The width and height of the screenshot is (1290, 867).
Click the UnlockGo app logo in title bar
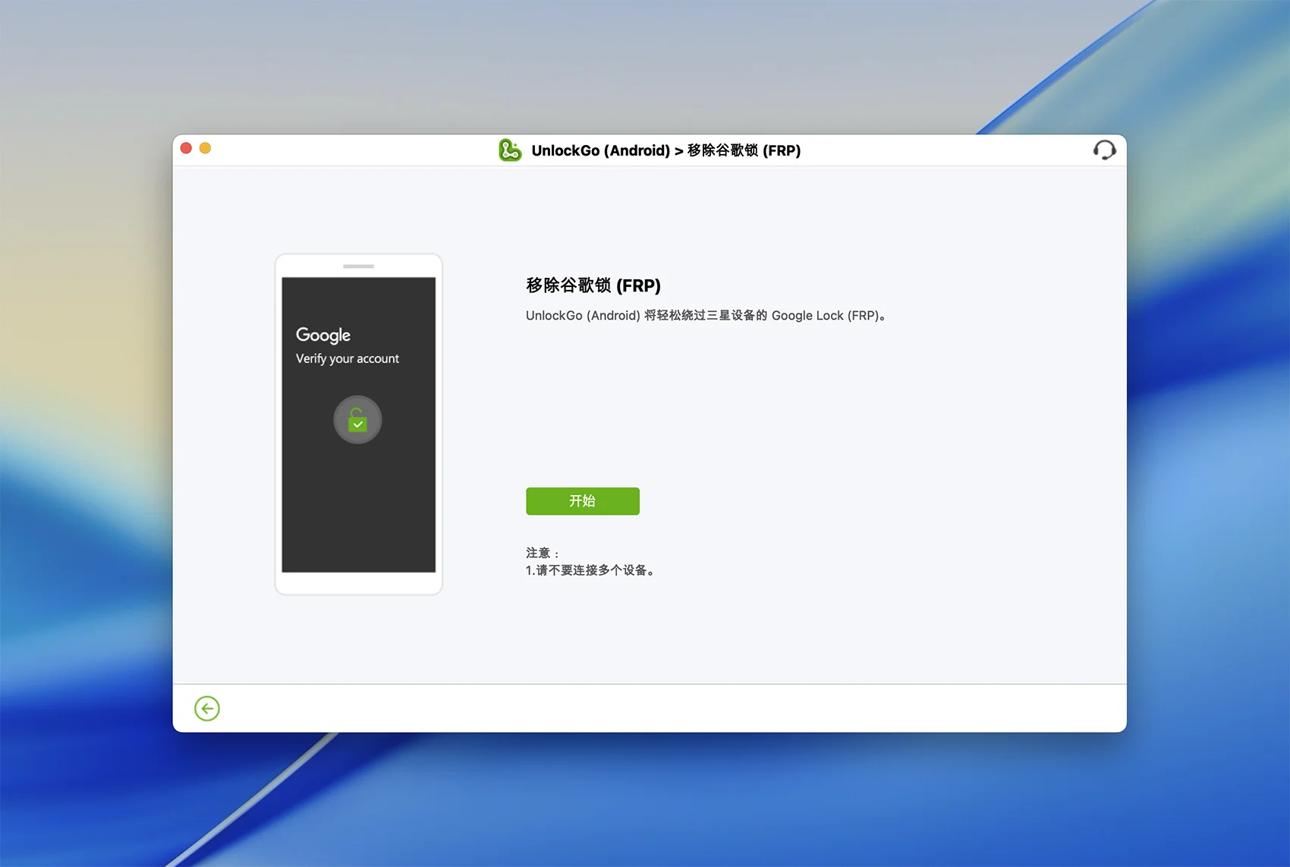point(510,150)
